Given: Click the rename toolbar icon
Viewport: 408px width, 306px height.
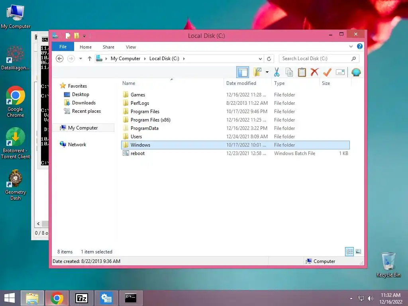Looking at the screenshot, I should point(340,72).
